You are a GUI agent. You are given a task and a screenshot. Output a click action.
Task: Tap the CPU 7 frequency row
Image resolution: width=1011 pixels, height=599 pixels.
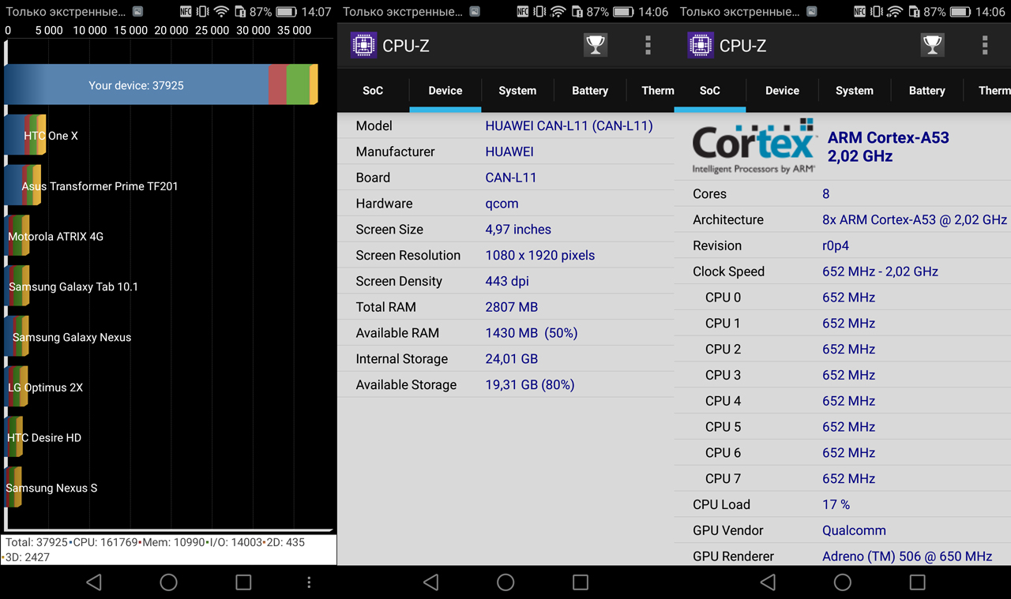point(843,478)
